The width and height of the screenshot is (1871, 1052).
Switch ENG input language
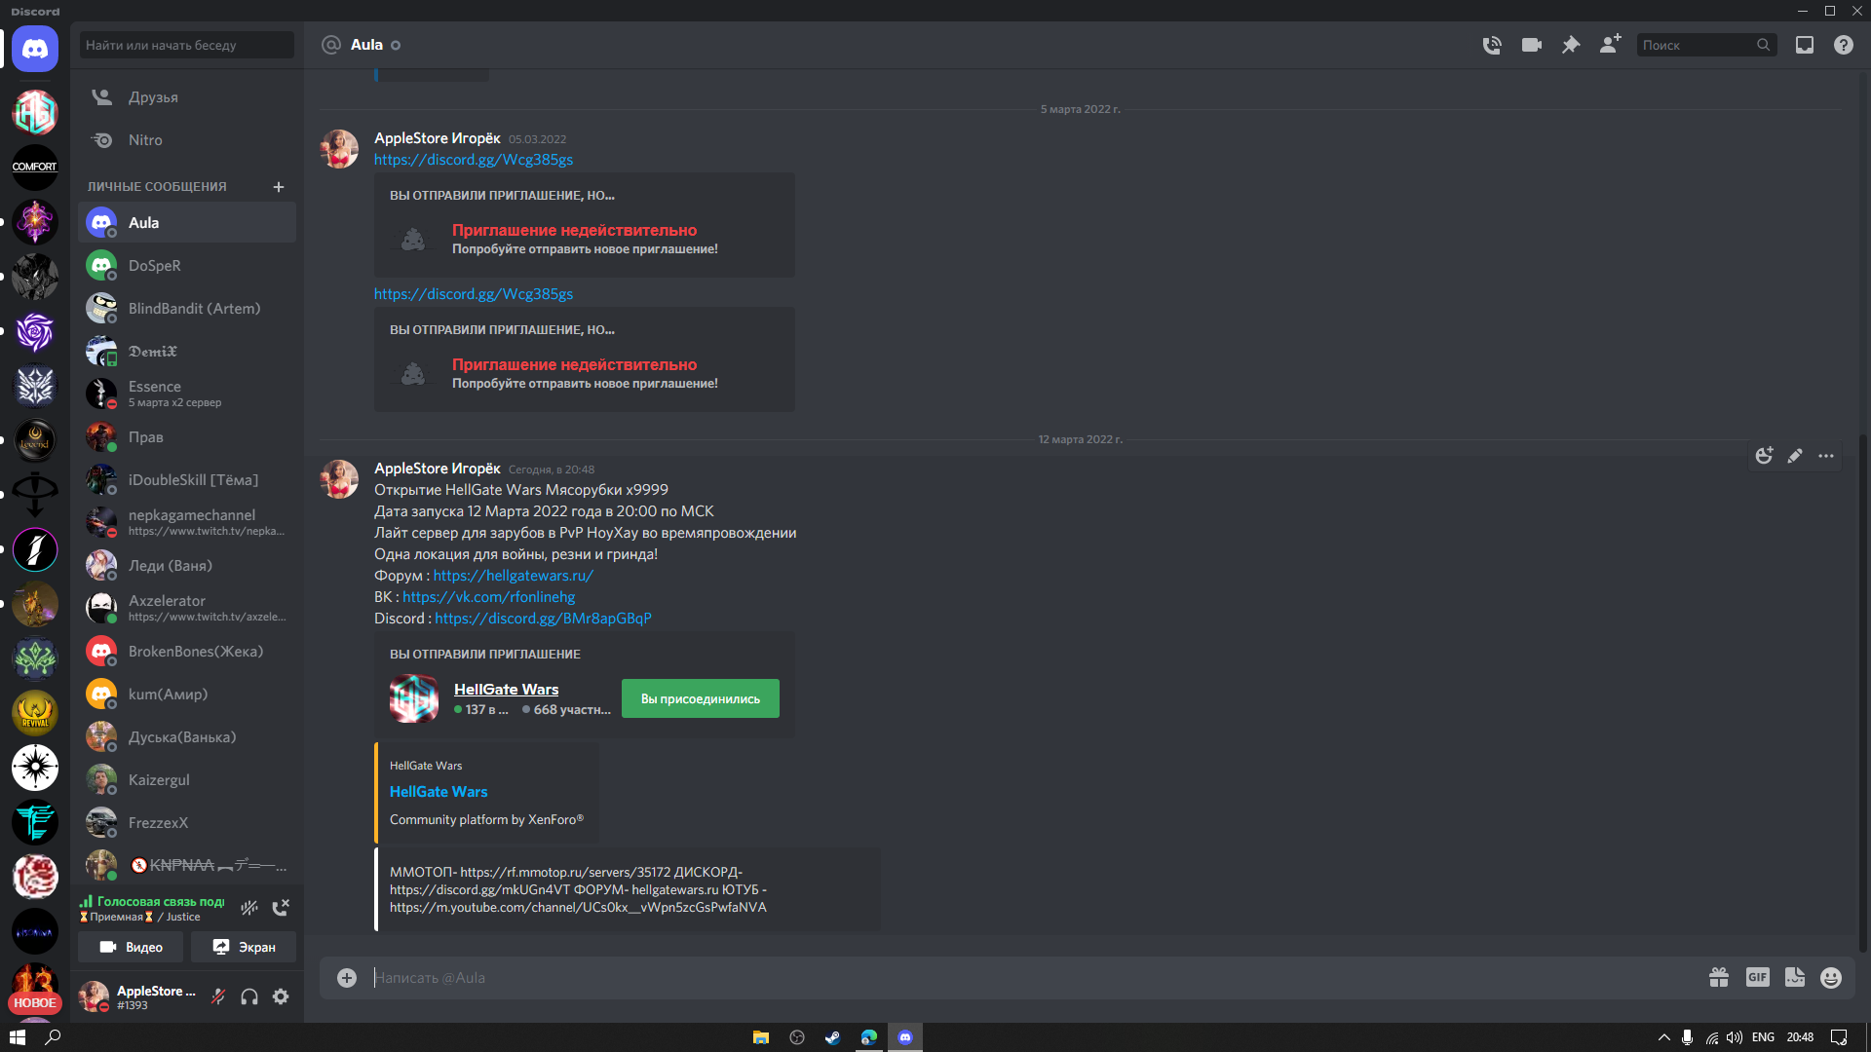1763,1037
